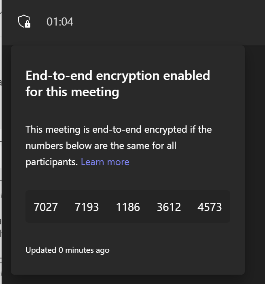Open the Learn more link

[x=105, y=162]
